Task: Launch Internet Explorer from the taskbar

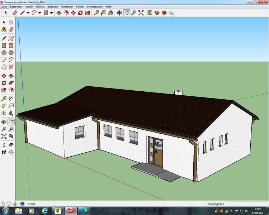Action: 44,211
